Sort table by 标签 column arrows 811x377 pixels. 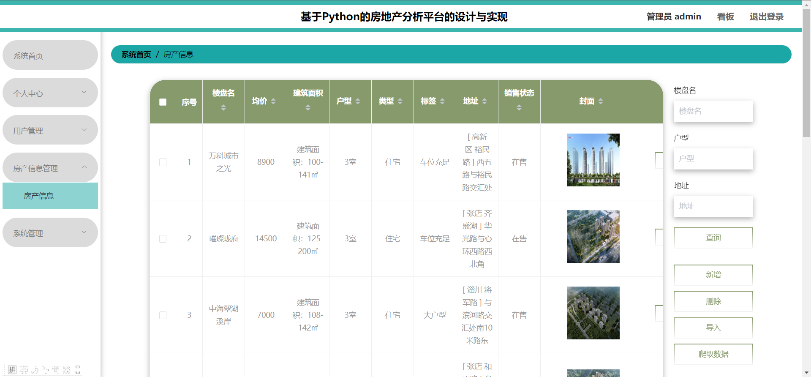442,101
